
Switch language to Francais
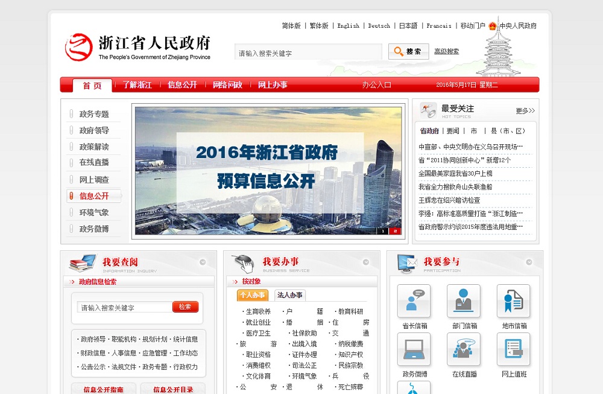pos(439,26)
